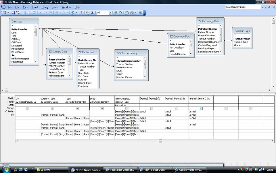
Task: Save the query with the floppy icon
Action: click(13, 13)
